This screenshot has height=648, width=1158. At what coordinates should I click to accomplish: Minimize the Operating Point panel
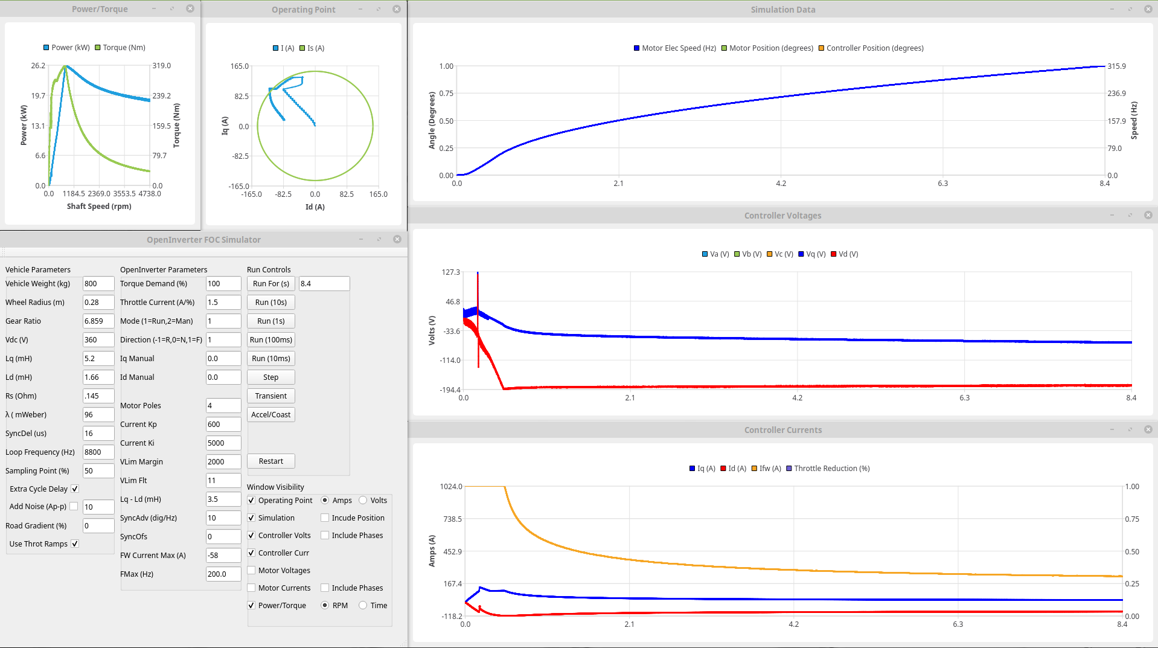pos(360,9)
